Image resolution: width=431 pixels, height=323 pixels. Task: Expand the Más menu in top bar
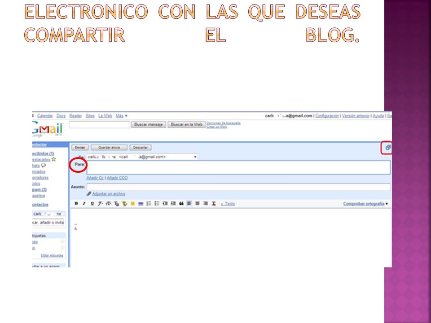[121, 116]
